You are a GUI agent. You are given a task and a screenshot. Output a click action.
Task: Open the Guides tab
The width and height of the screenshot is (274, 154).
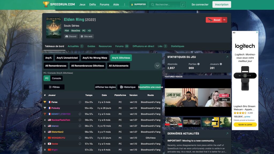click(x=91, y=46)
